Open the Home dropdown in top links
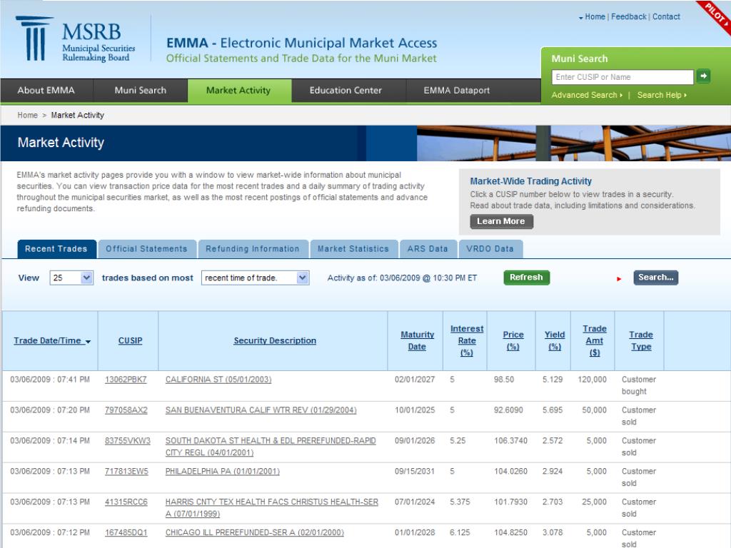The height and width of the screenshot is (548, 731). (592, 17)
